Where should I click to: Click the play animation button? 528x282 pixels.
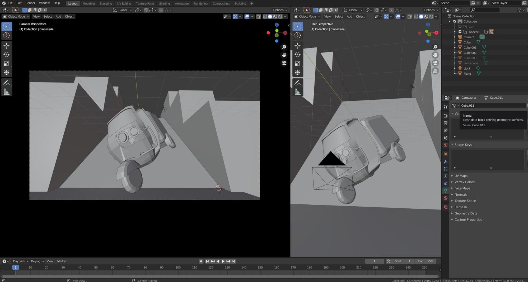click(223, 261)
